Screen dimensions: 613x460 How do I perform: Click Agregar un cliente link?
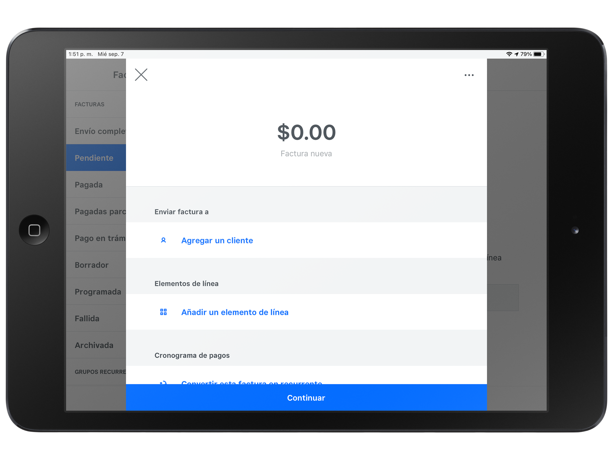pos(217,240)
